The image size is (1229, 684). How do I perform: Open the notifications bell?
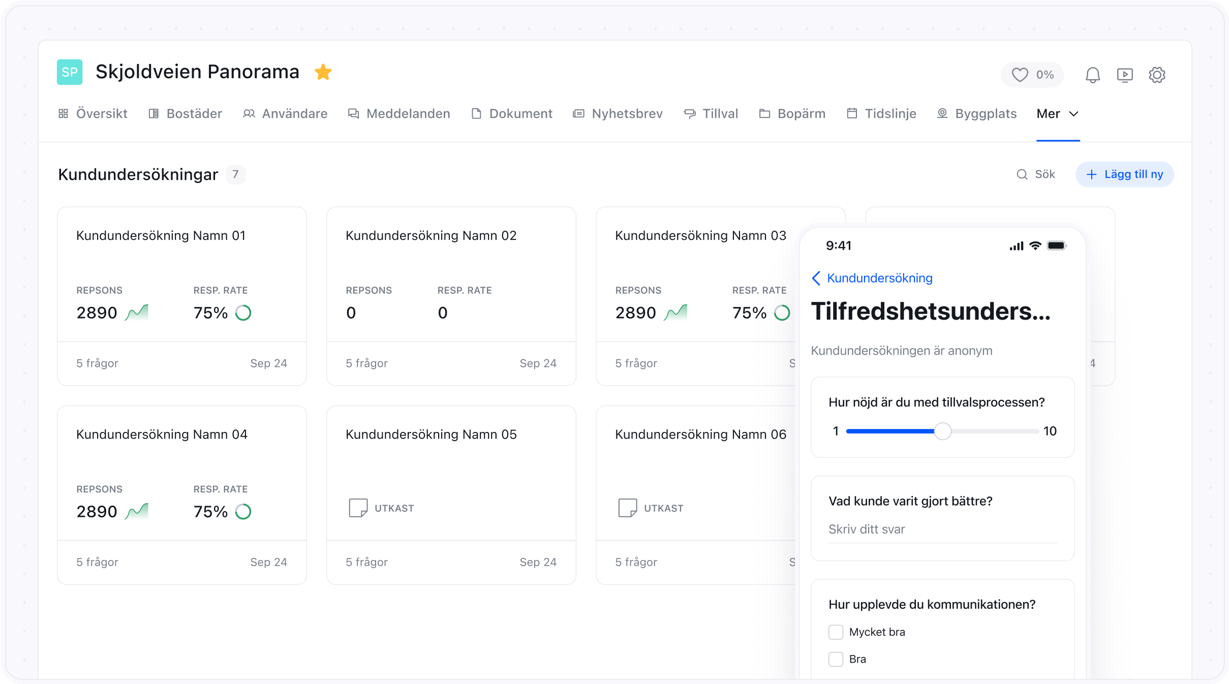pos(1092,75)
